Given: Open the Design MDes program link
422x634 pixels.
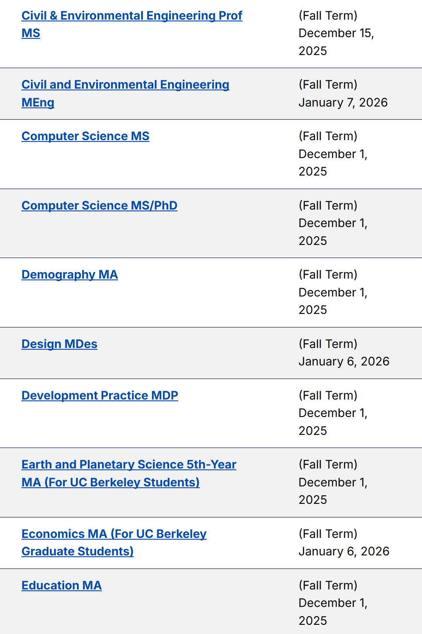Looking at the screenshot, I should coord(59,344).
